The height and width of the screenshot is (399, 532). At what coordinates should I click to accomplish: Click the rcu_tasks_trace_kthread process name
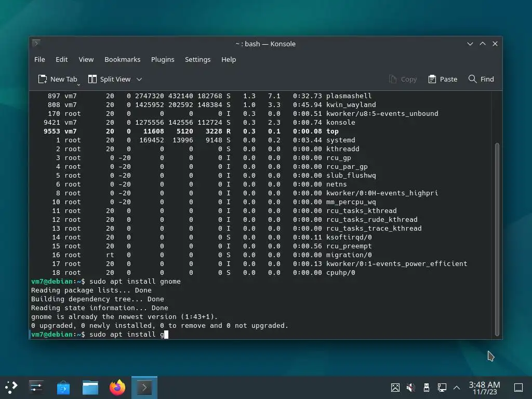(374, 229)
